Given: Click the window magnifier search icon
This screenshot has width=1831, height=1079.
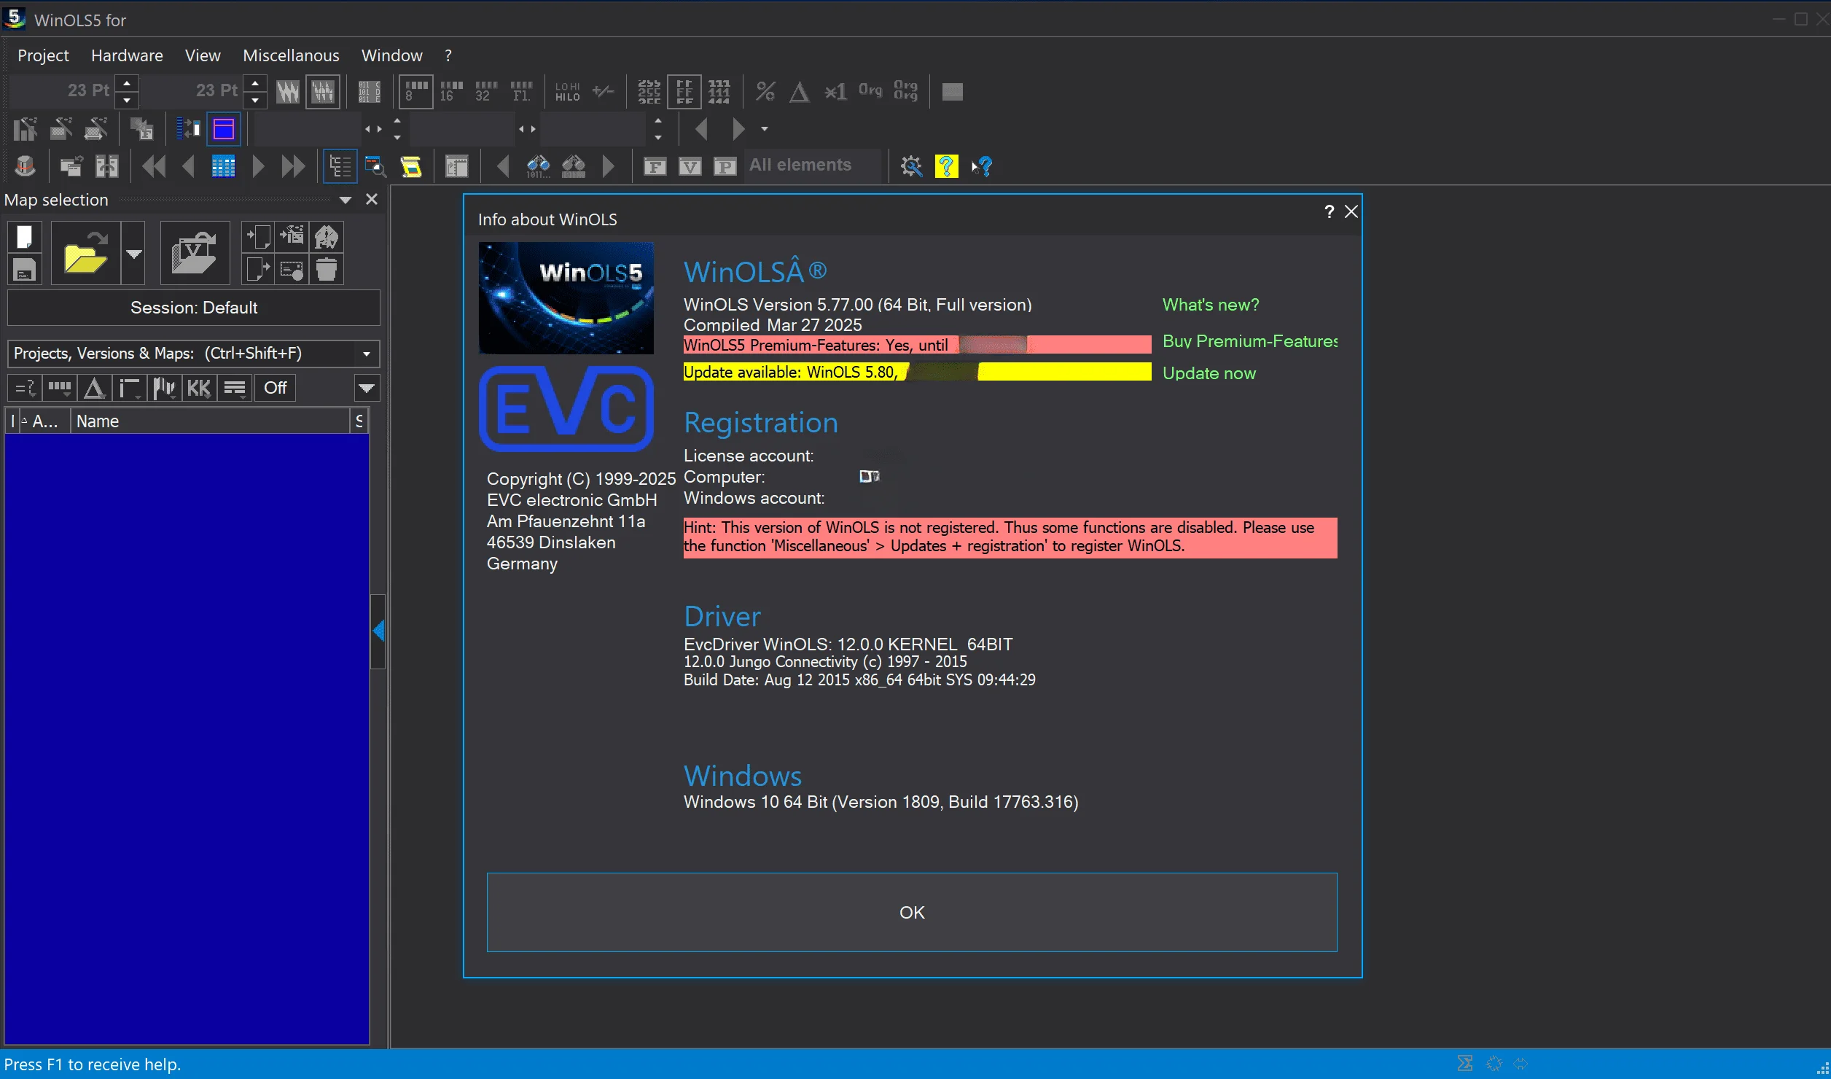Looking at the screenshot, I should tap(376, 167).
